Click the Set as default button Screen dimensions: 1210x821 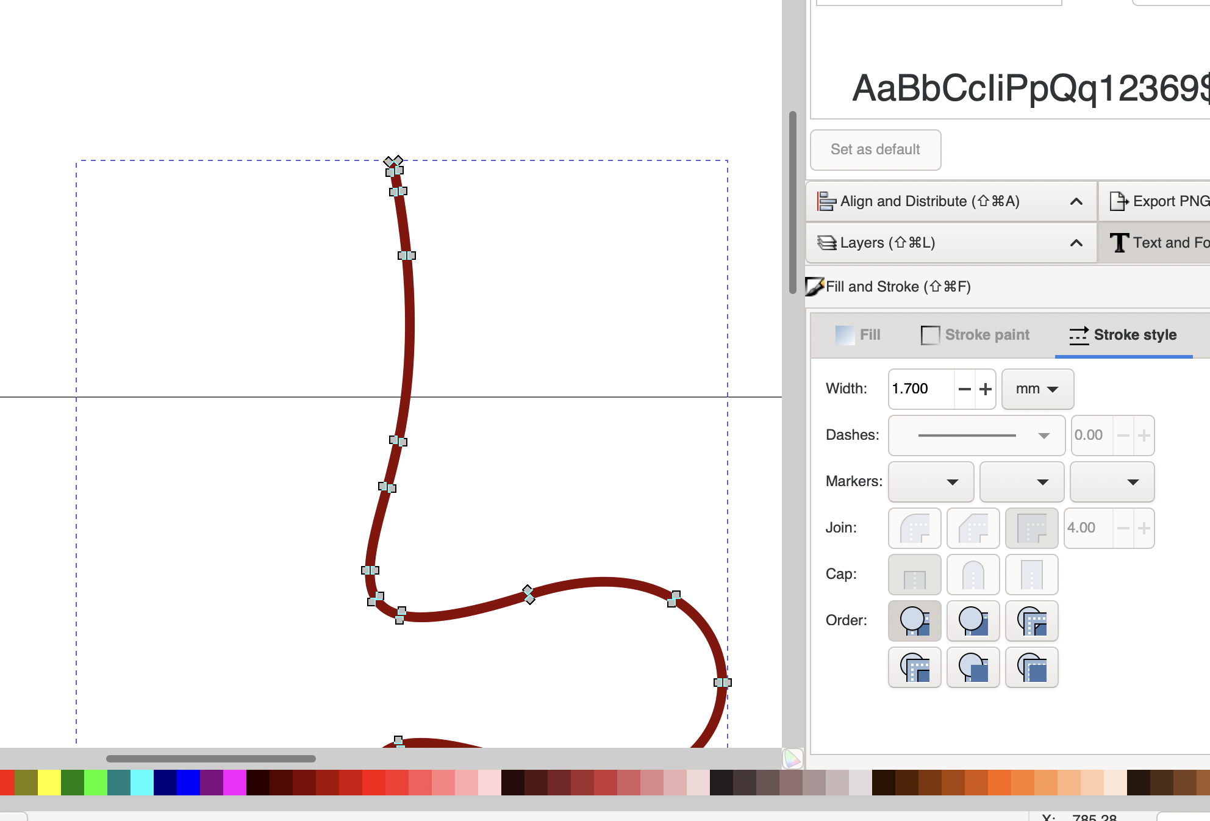pos(875,149)
